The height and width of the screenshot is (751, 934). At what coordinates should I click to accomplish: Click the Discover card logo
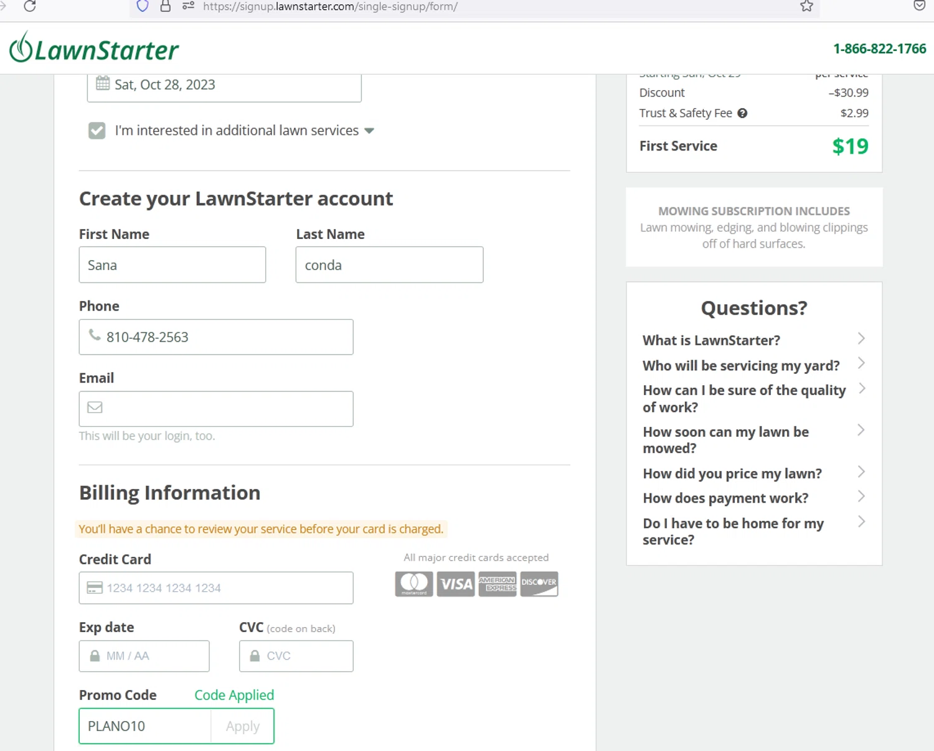coord(539,584)
